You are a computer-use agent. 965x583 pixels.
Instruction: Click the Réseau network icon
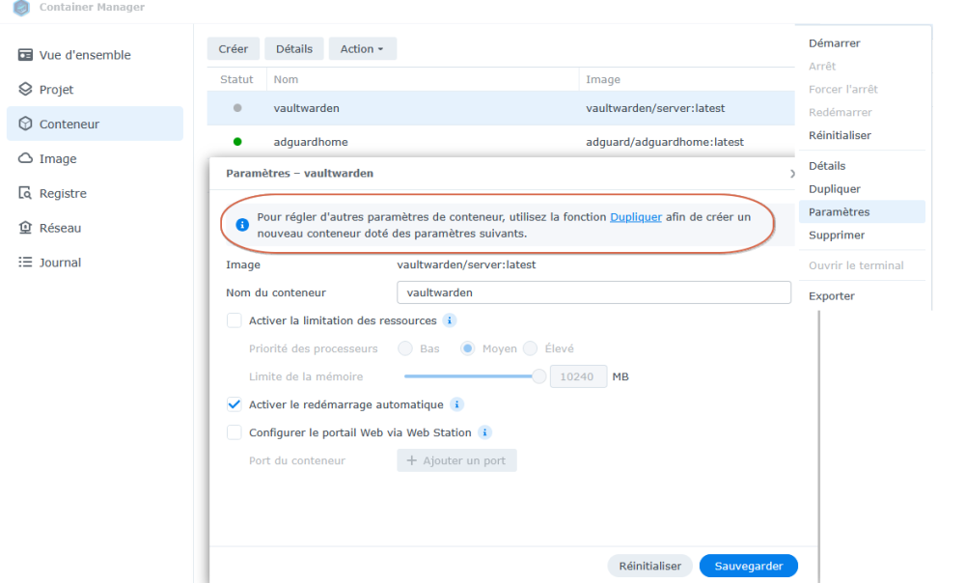pyautogui.click(x=25, y=227)
